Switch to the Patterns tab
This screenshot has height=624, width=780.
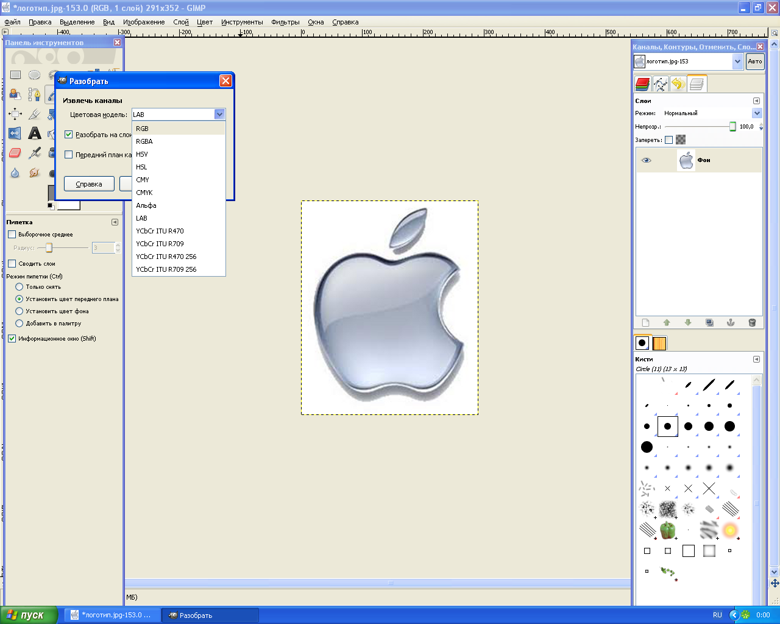coord(659,343)
